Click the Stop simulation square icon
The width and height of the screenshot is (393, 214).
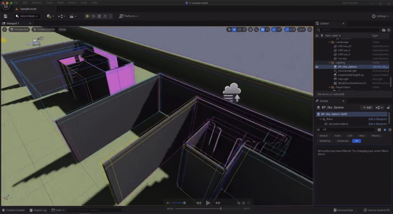99,16
